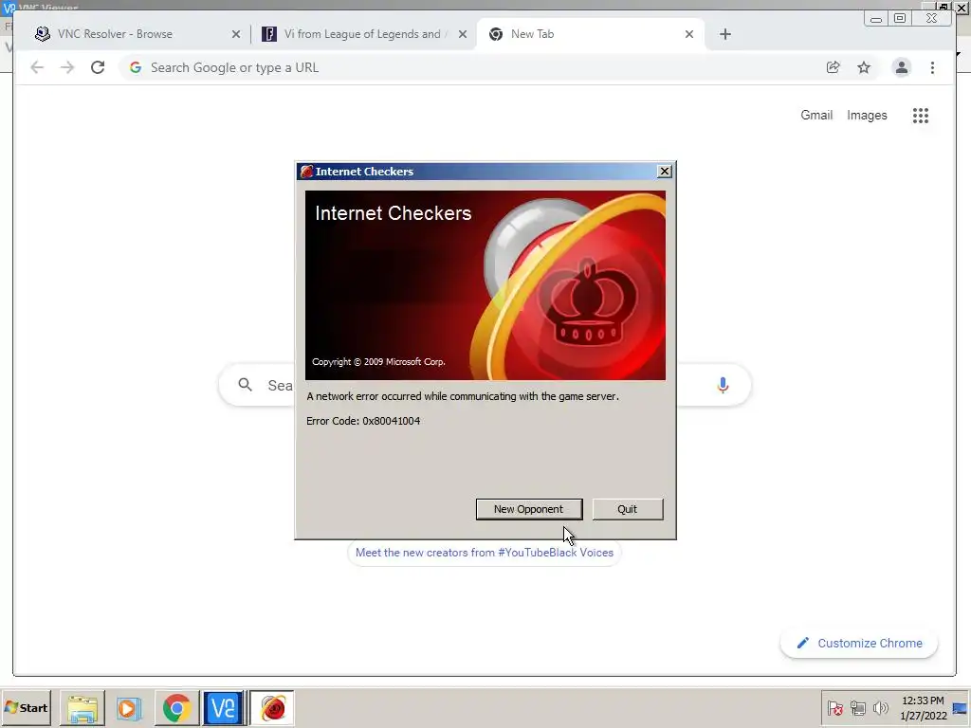This screenshot has width=971, height=728.
Task: Click the Show desktop icon in taskbar
Action: (961, 708)
